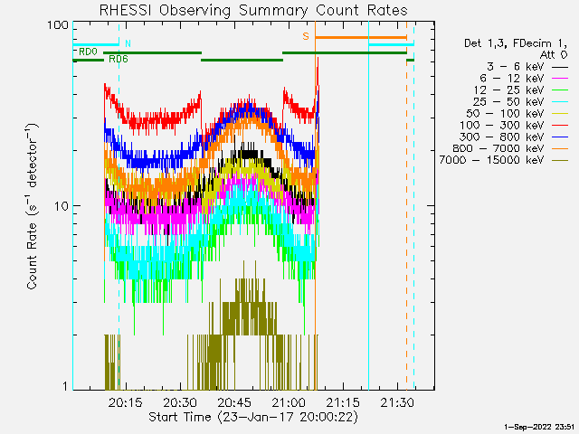The height and width of the screenshot is (434, 579).
Task: Click the x-axis tick label '20:15'
Action: click(x=125, y=402)
